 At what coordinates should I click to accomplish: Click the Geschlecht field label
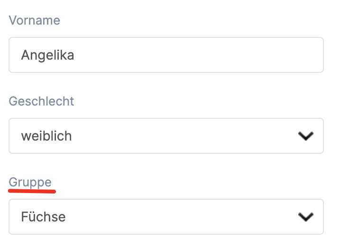[x=41, y=101]
